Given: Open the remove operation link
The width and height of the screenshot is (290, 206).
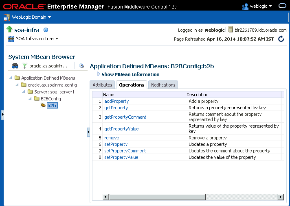Looking at the screenshot, I should coord(112,138).
